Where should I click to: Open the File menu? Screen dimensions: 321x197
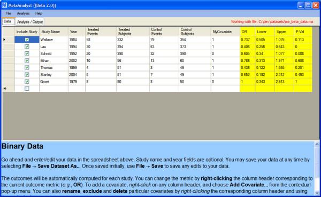point(9,13)
